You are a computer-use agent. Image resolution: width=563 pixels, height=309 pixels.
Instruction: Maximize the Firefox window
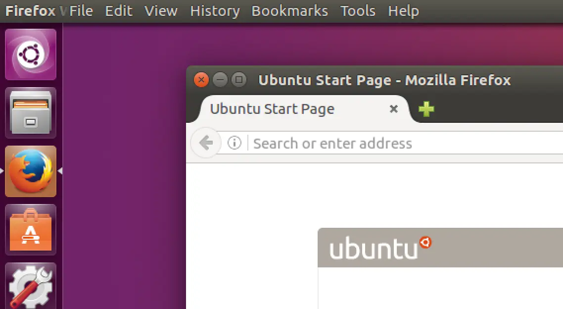coord(239,79)
